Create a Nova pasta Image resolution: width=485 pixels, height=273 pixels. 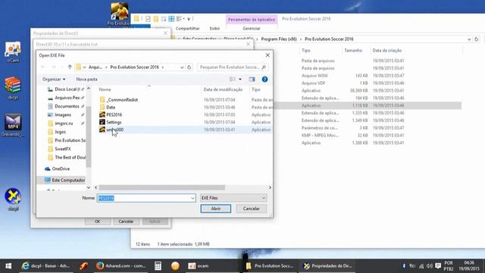pyautogui.click(x=86, y=79)
